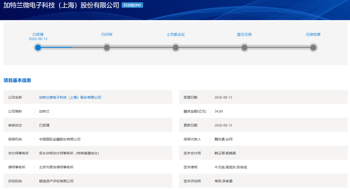350x189 pixels.
Task: Click the 评估机构 field label
Action: tap(15, 181)
